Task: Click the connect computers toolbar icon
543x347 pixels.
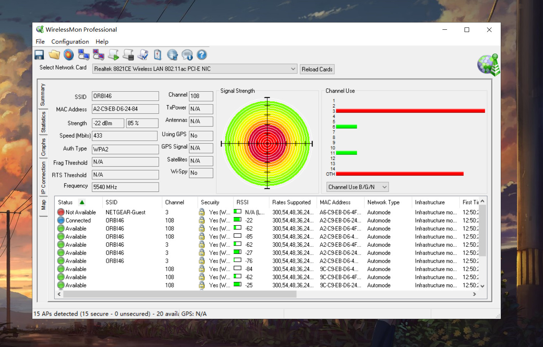Action: point(83,55)
